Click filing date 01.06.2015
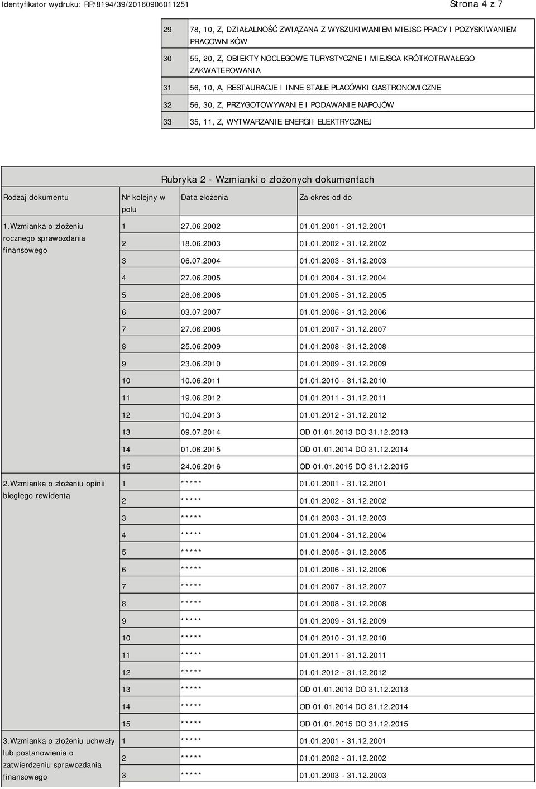The image size is (536, 789). coord(200,450)
